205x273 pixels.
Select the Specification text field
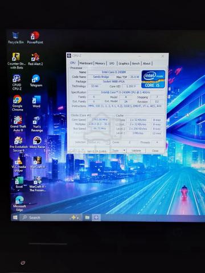pos(126,92)
